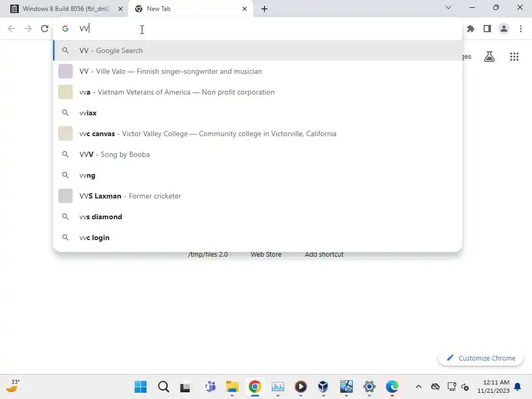Click the Customize Chrome button
Viewport: 532px width, 399px height.
(x=481, y=358)
